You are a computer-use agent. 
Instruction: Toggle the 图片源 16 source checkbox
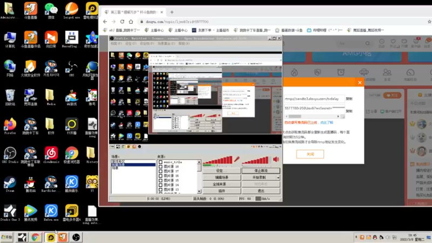coord(160,176)
